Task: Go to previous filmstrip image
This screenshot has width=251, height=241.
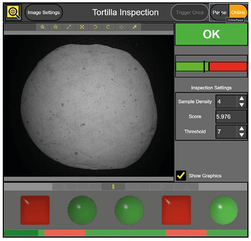Action: (x=89, y=187)
